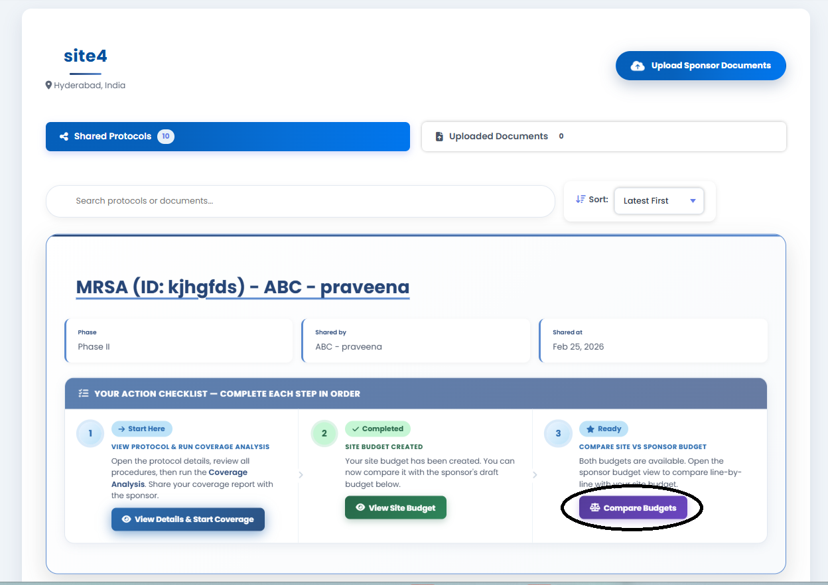Open the MRSA protocol title link

pos(242,287)
